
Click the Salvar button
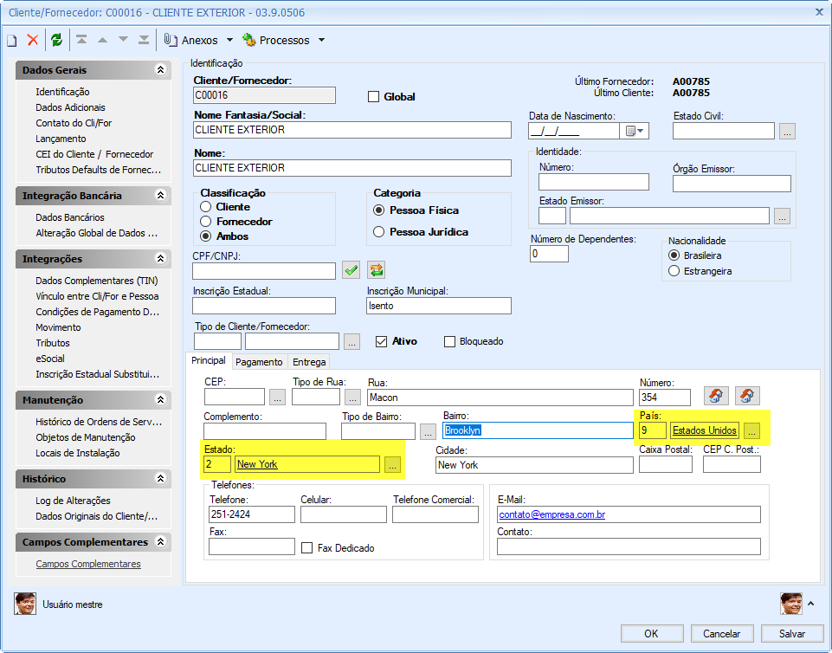tap(792, 634)
